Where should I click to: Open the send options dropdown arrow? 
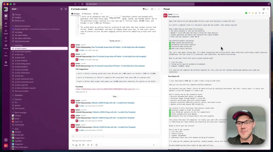coord(157,145)
